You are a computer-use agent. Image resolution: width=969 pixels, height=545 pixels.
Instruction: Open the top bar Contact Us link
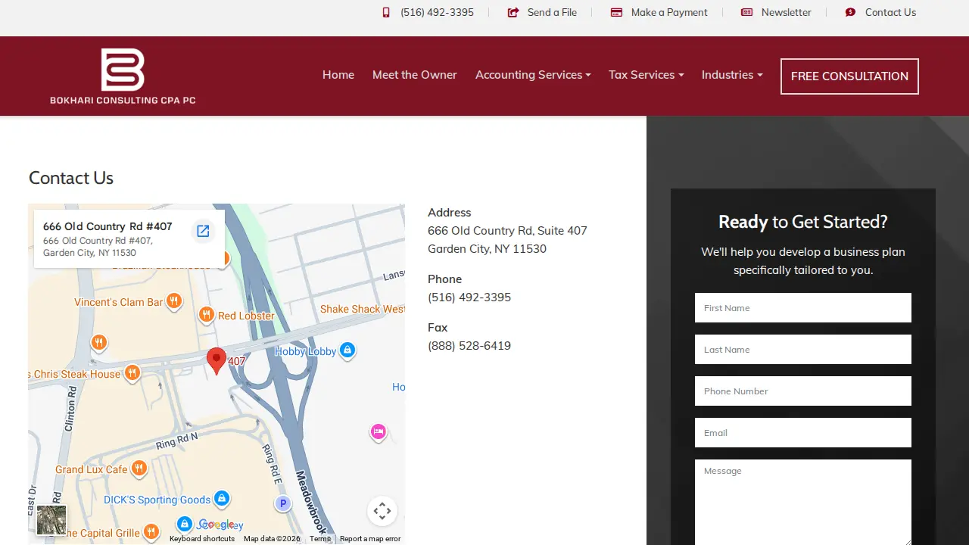coord(890,12)
